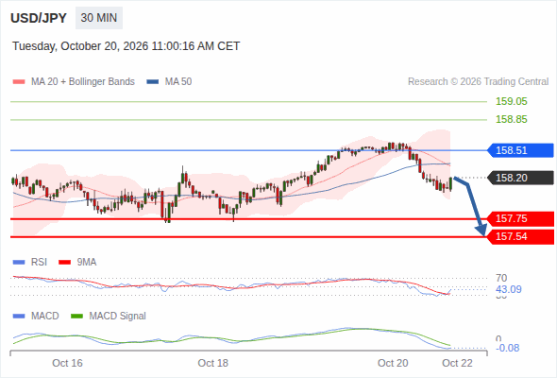Click the date and time line 'Tuesday, October 20, 2026'
The image size is (557, 378).
127,46
